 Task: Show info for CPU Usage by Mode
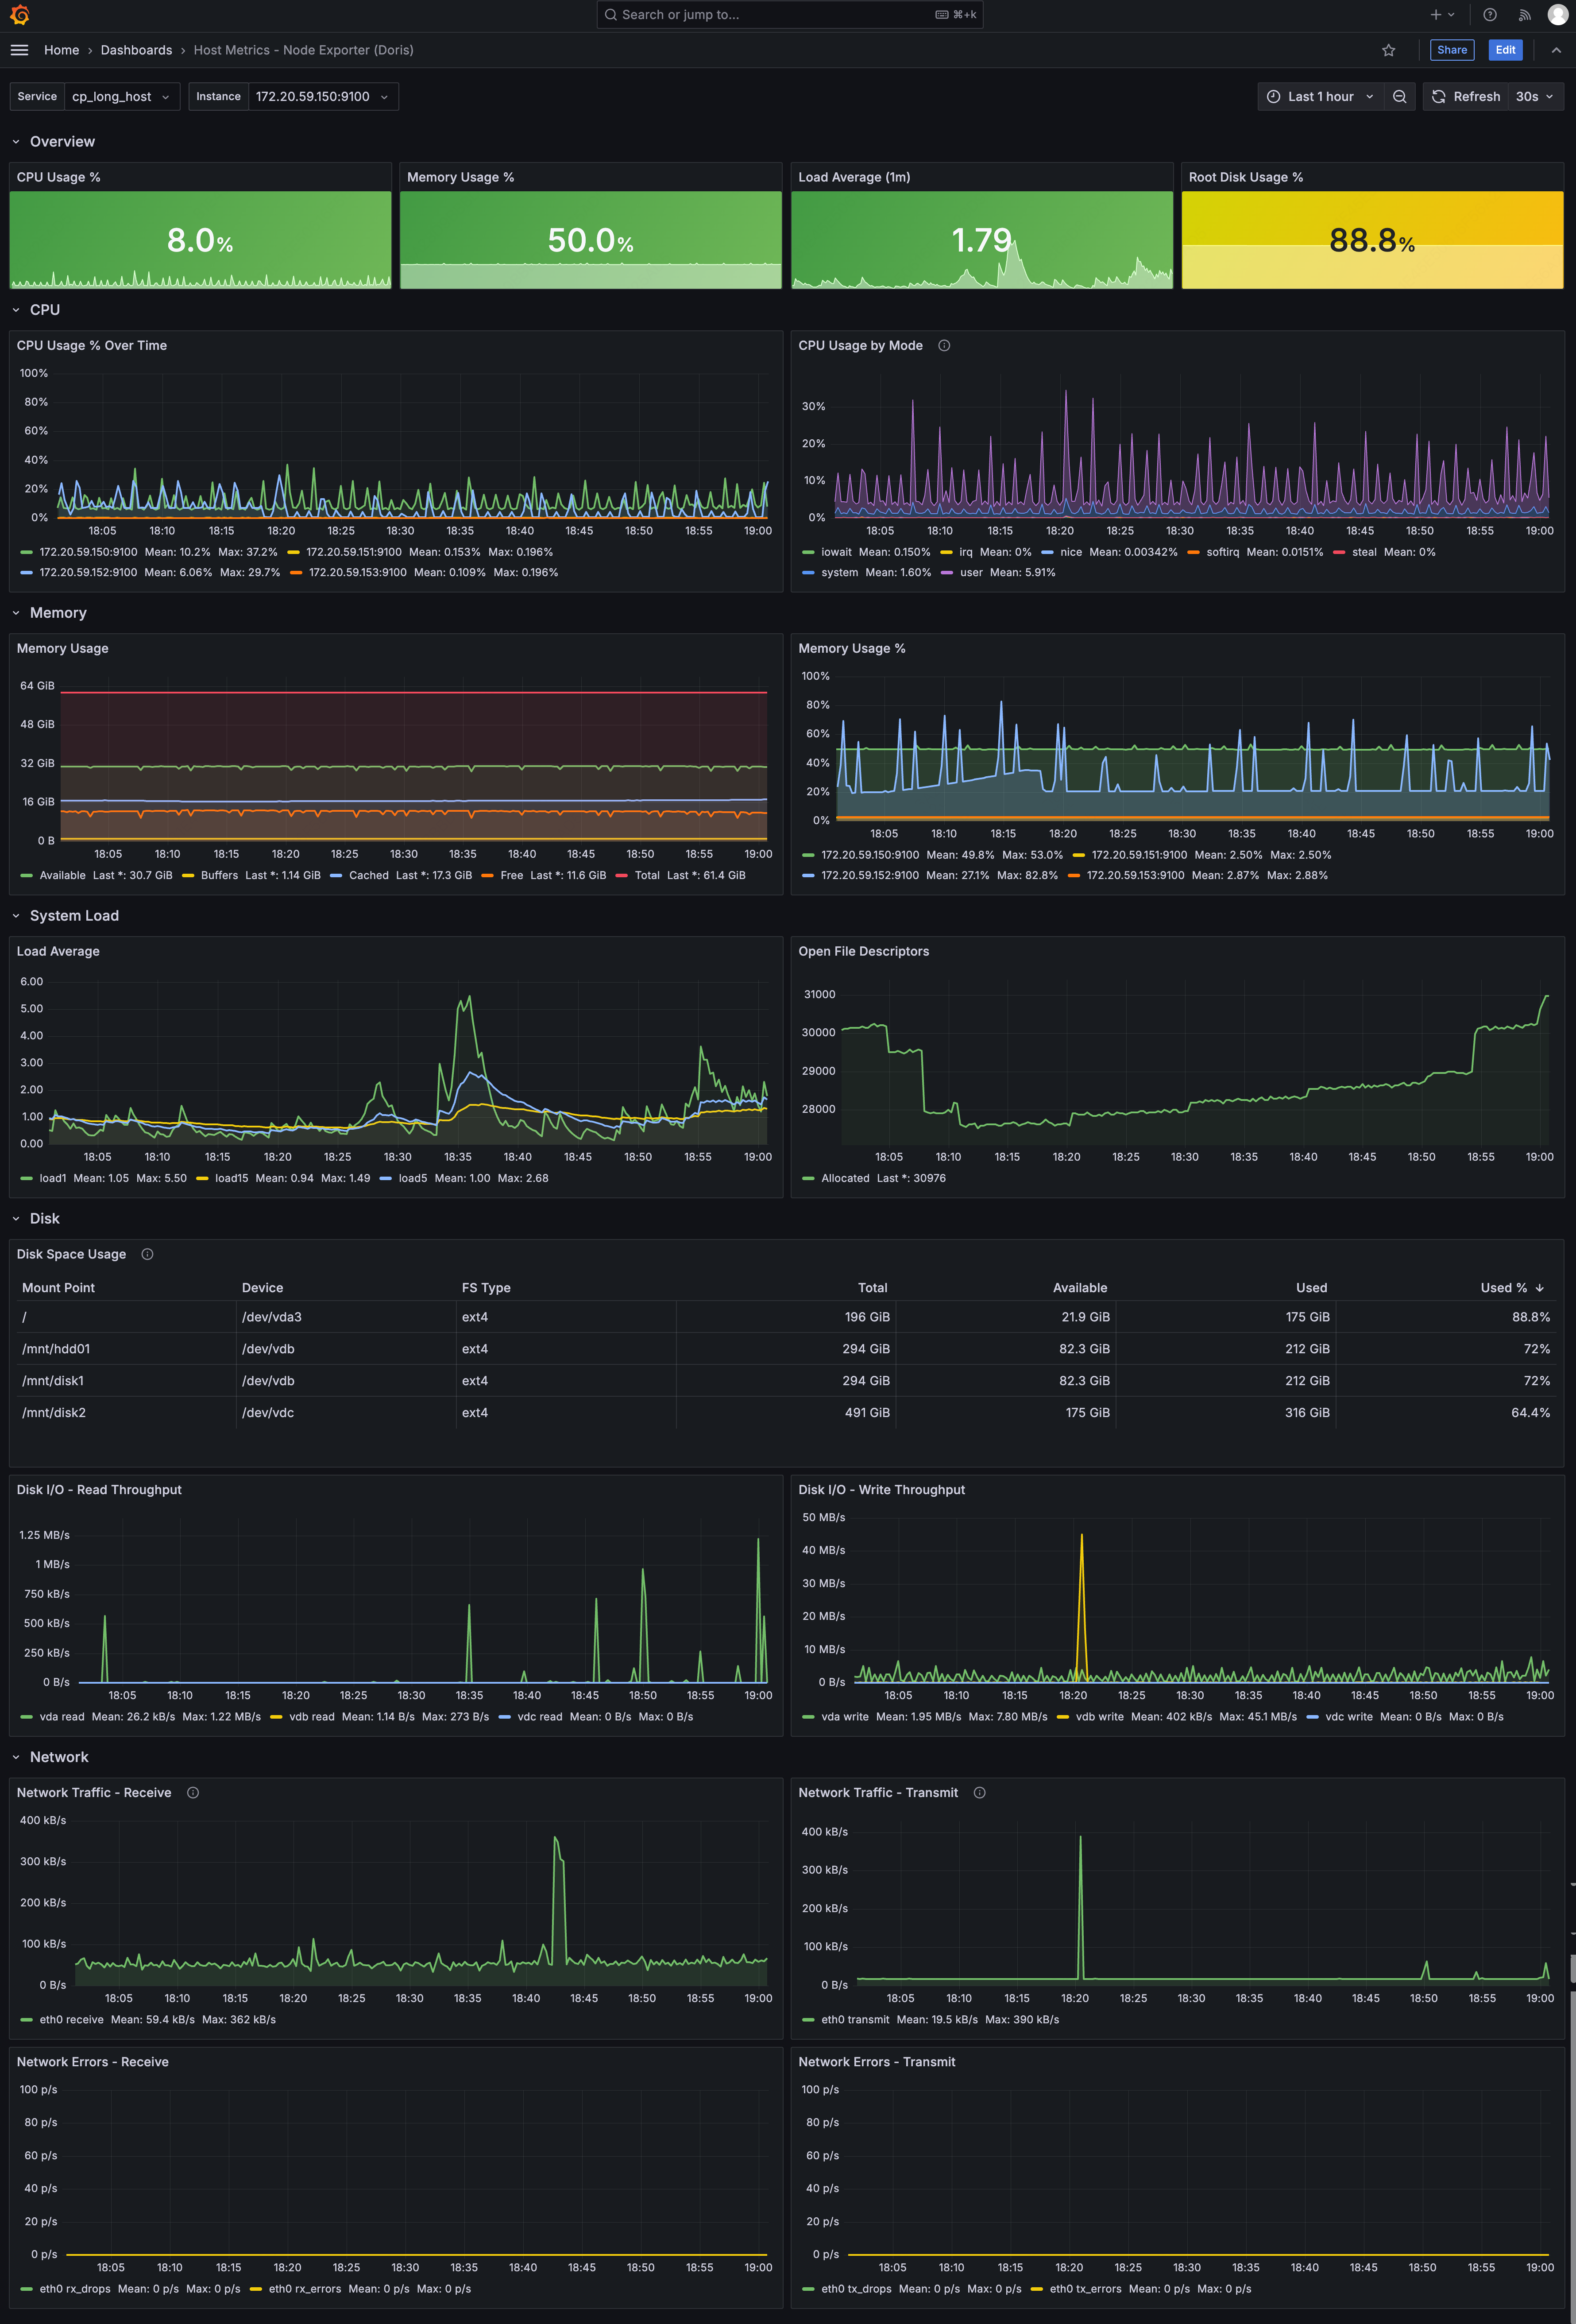pos(944,345)
